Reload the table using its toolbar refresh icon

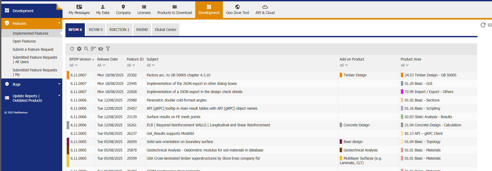point(72,49)
